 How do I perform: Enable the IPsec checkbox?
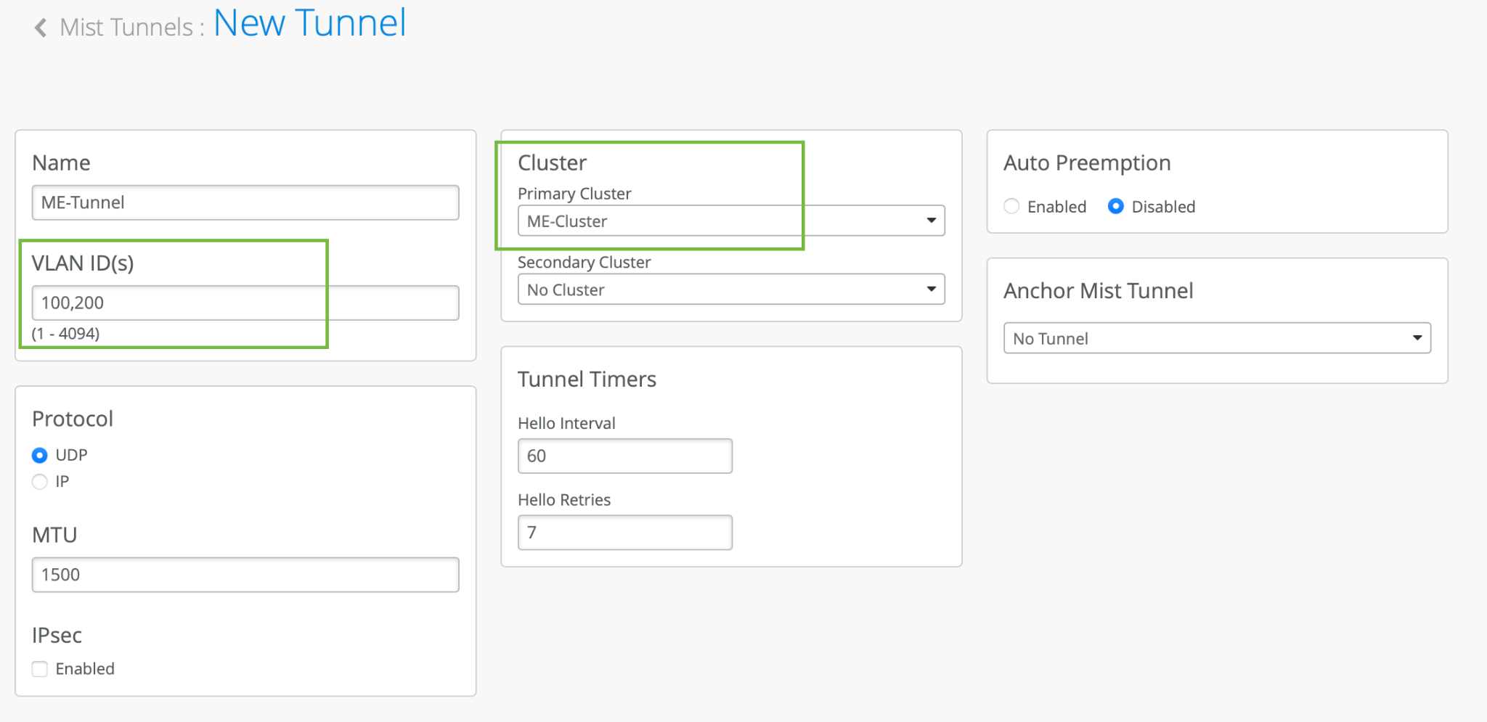pos(40,669)
